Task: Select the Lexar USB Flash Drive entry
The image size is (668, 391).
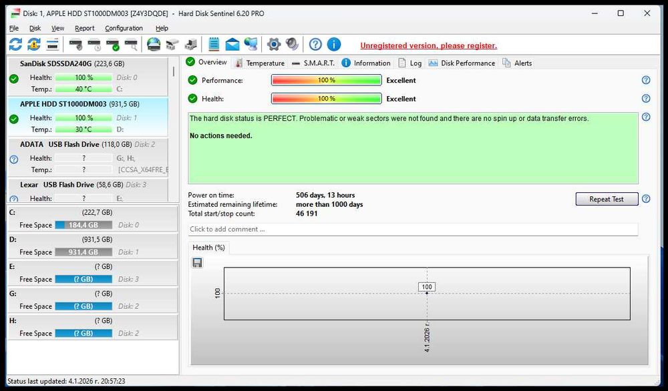Action: pos(88,189)
